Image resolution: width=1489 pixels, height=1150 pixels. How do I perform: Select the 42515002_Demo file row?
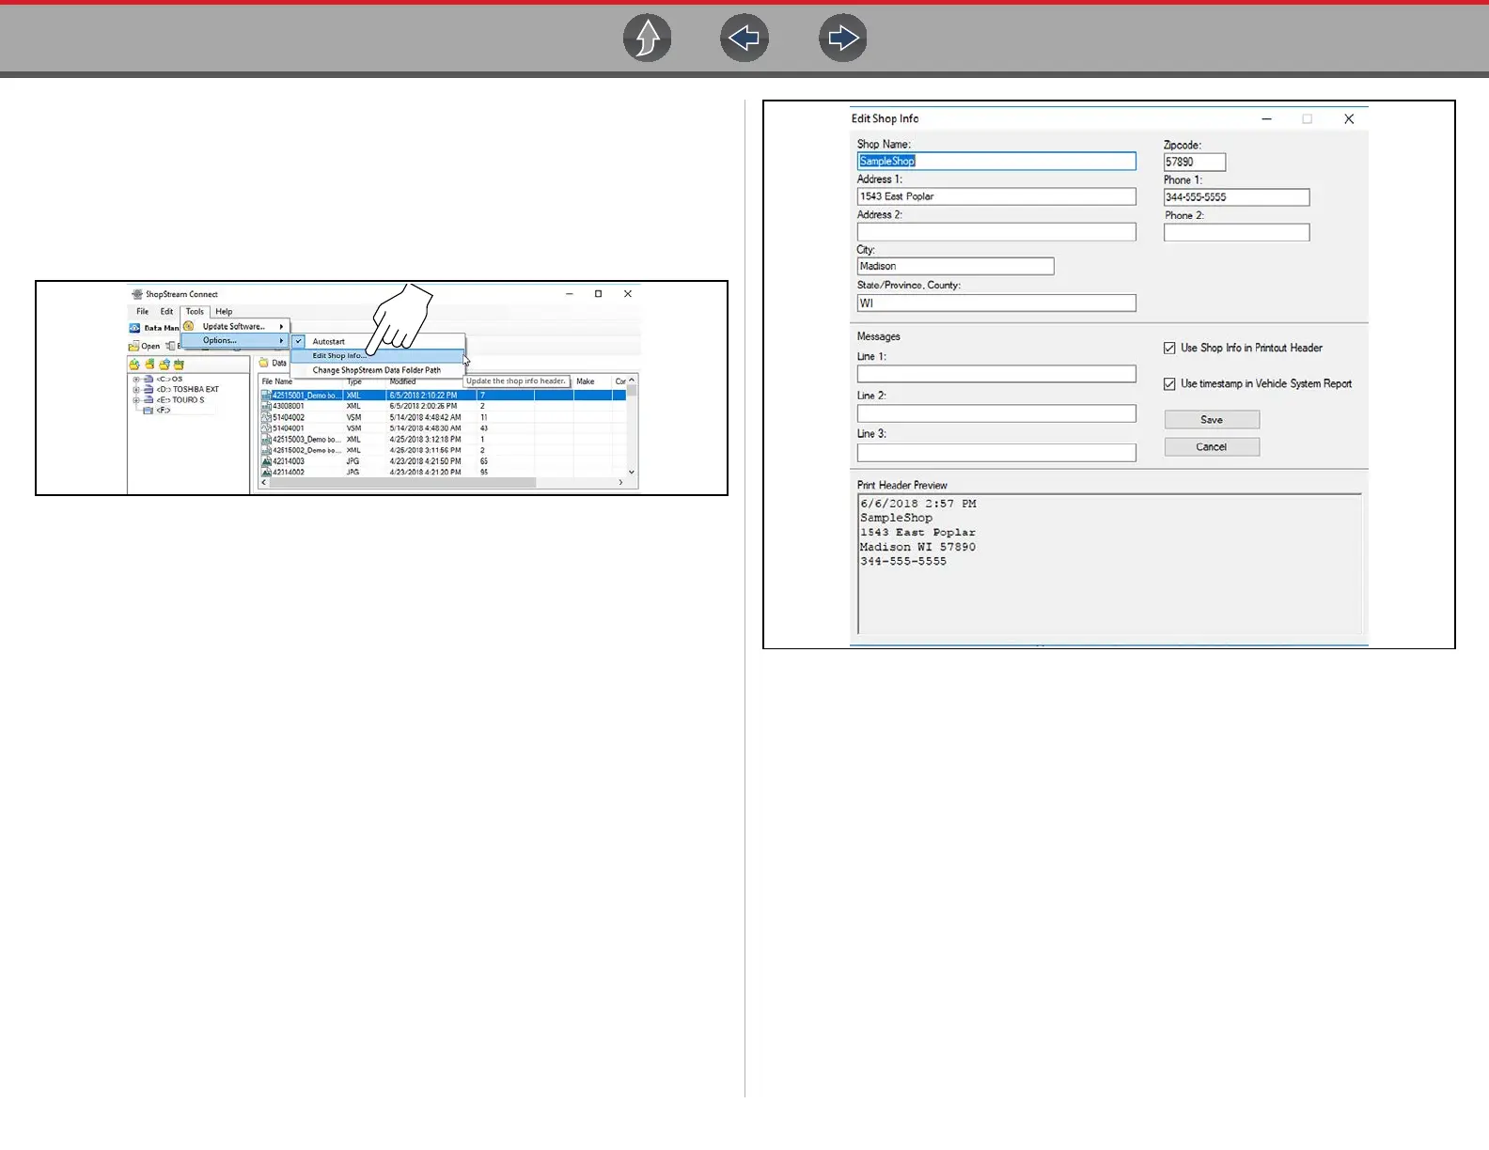pyautogui.click(x=443, y=450)
